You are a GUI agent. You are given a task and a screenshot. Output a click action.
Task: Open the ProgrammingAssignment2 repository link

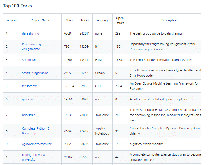(31, 47)
